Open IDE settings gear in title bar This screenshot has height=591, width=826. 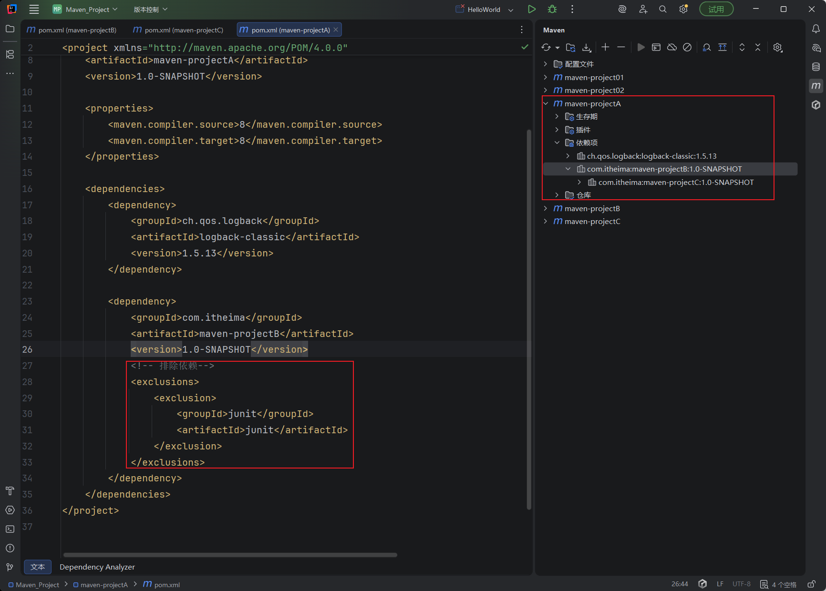683,9
